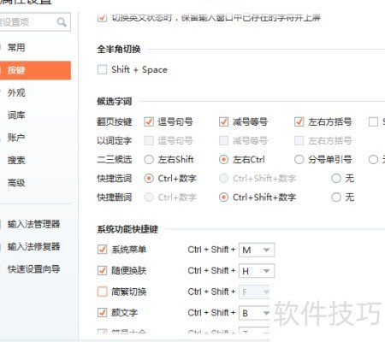
Task: Enable the 简繁切换 shortcut checkbox
Action: click(x=102, y=292)
